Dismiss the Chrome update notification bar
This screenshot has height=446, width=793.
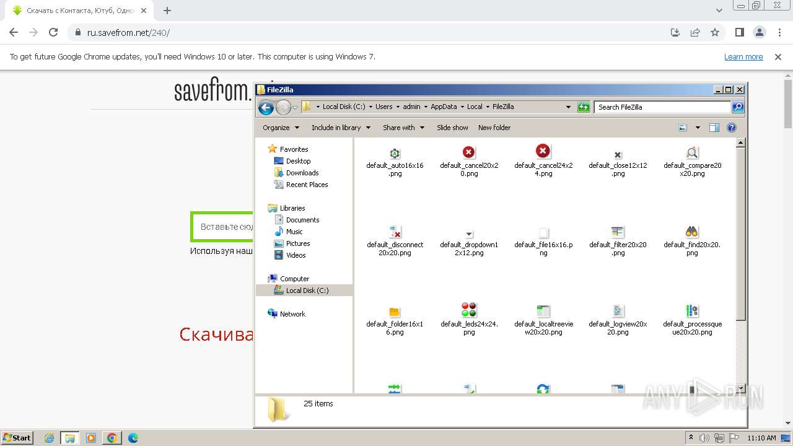[778, 57]
